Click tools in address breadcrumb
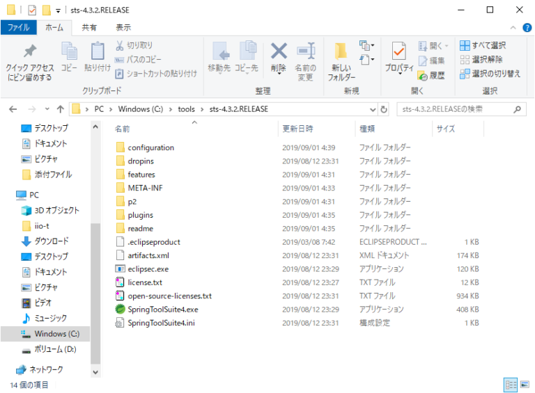The height and width of the screenshot is (393, 535). [x=186, y=109]
